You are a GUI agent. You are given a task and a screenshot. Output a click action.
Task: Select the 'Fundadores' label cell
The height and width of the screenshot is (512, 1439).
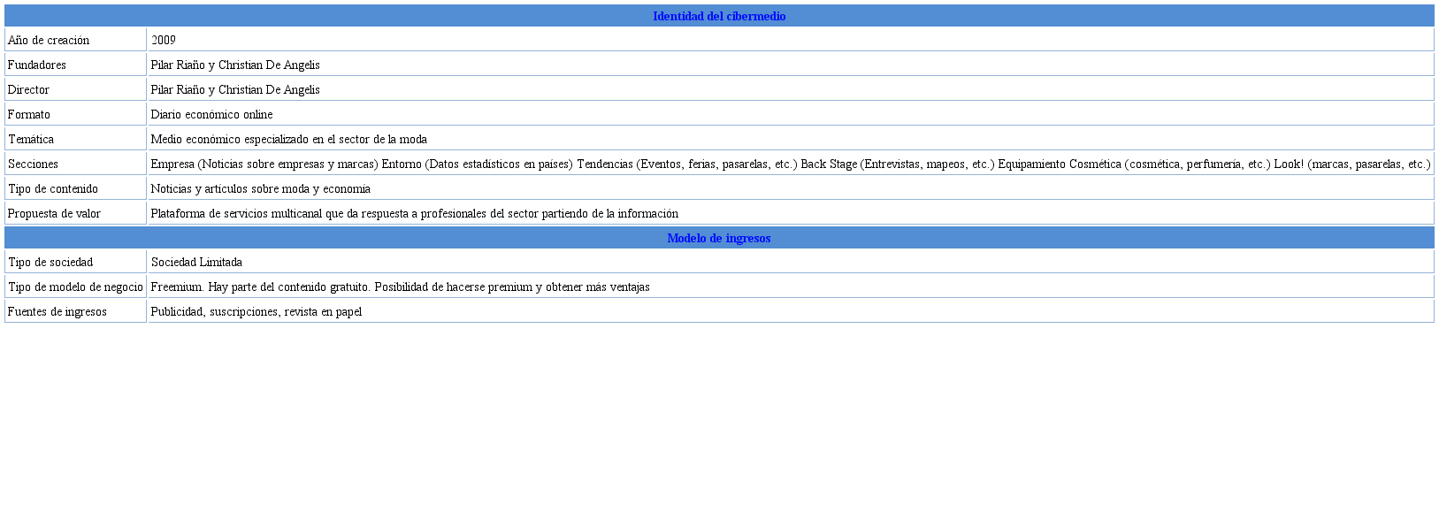pyautogui.click(x=37, y=65)
